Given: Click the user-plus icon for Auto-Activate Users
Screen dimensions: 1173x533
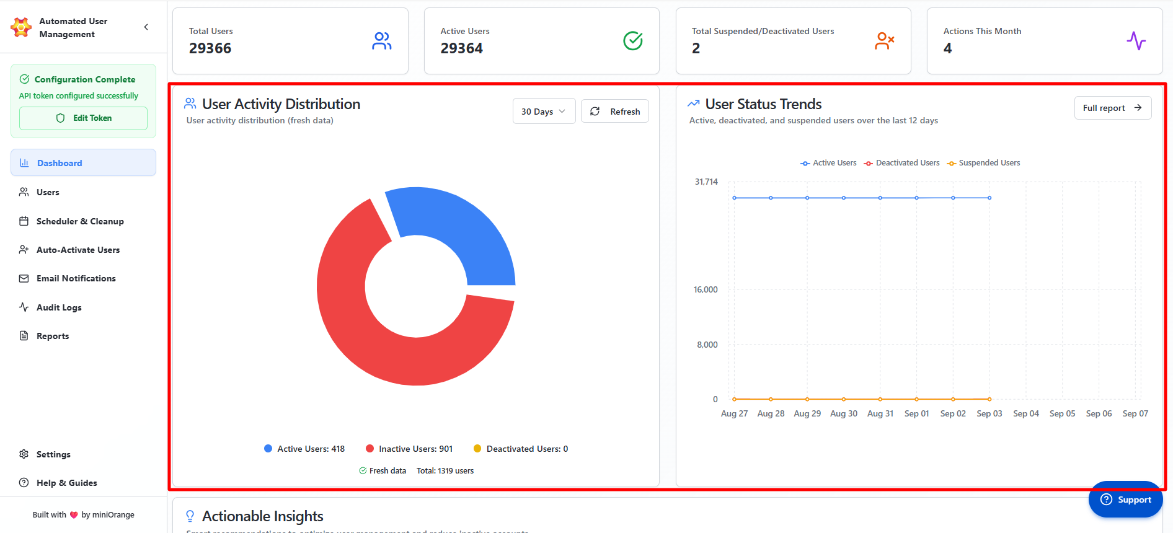Looking at the screenshot, I should click(24, 250).
